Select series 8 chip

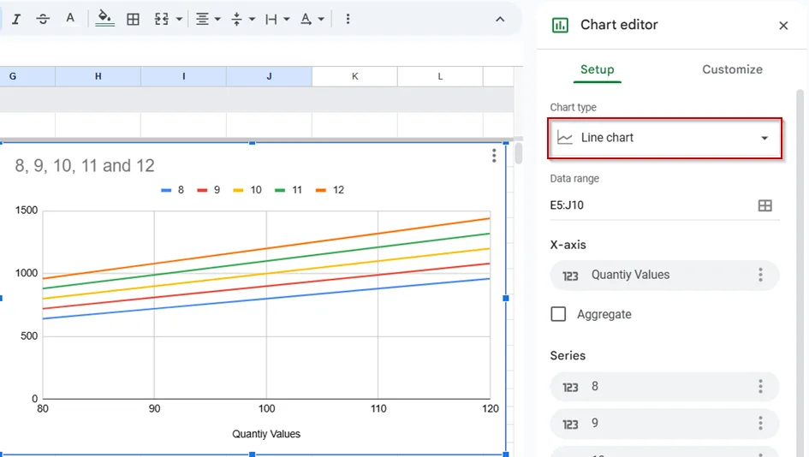point(664,386)
